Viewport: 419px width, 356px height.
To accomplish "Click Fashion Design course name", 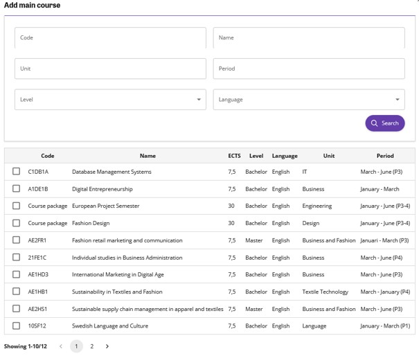I will (91, 224).
